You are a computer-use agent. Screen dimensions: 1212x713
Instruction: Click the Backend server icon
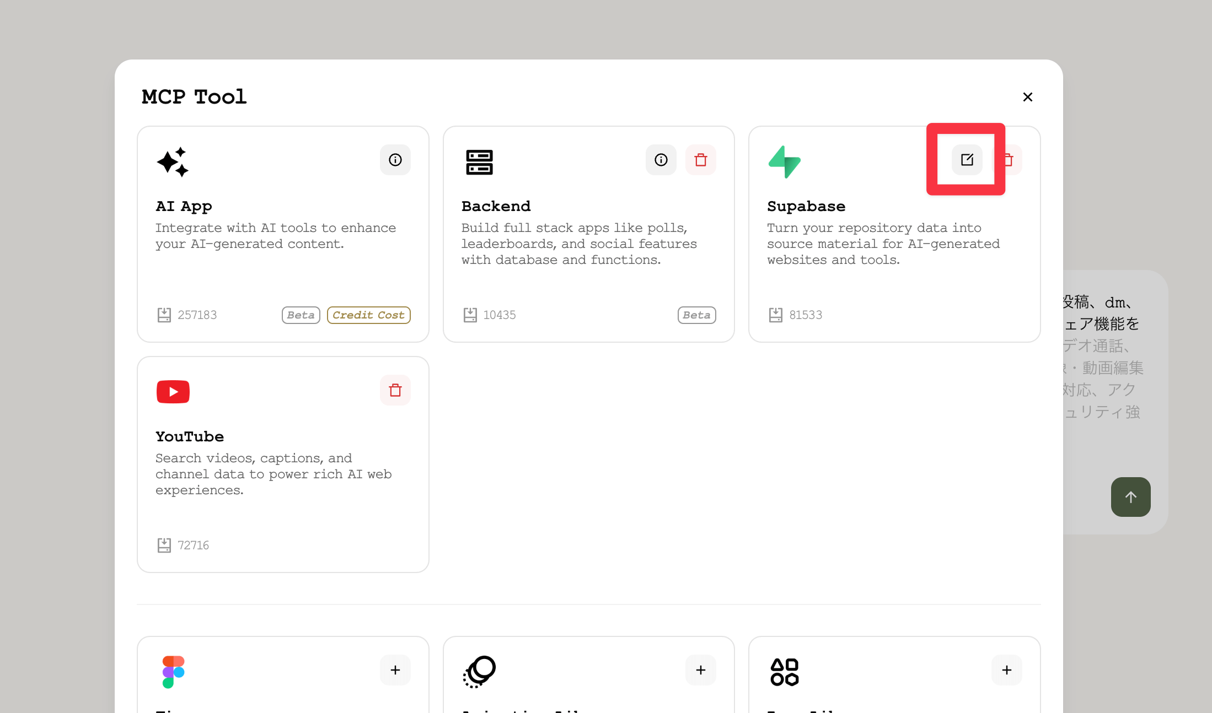(x=479, y=162)
